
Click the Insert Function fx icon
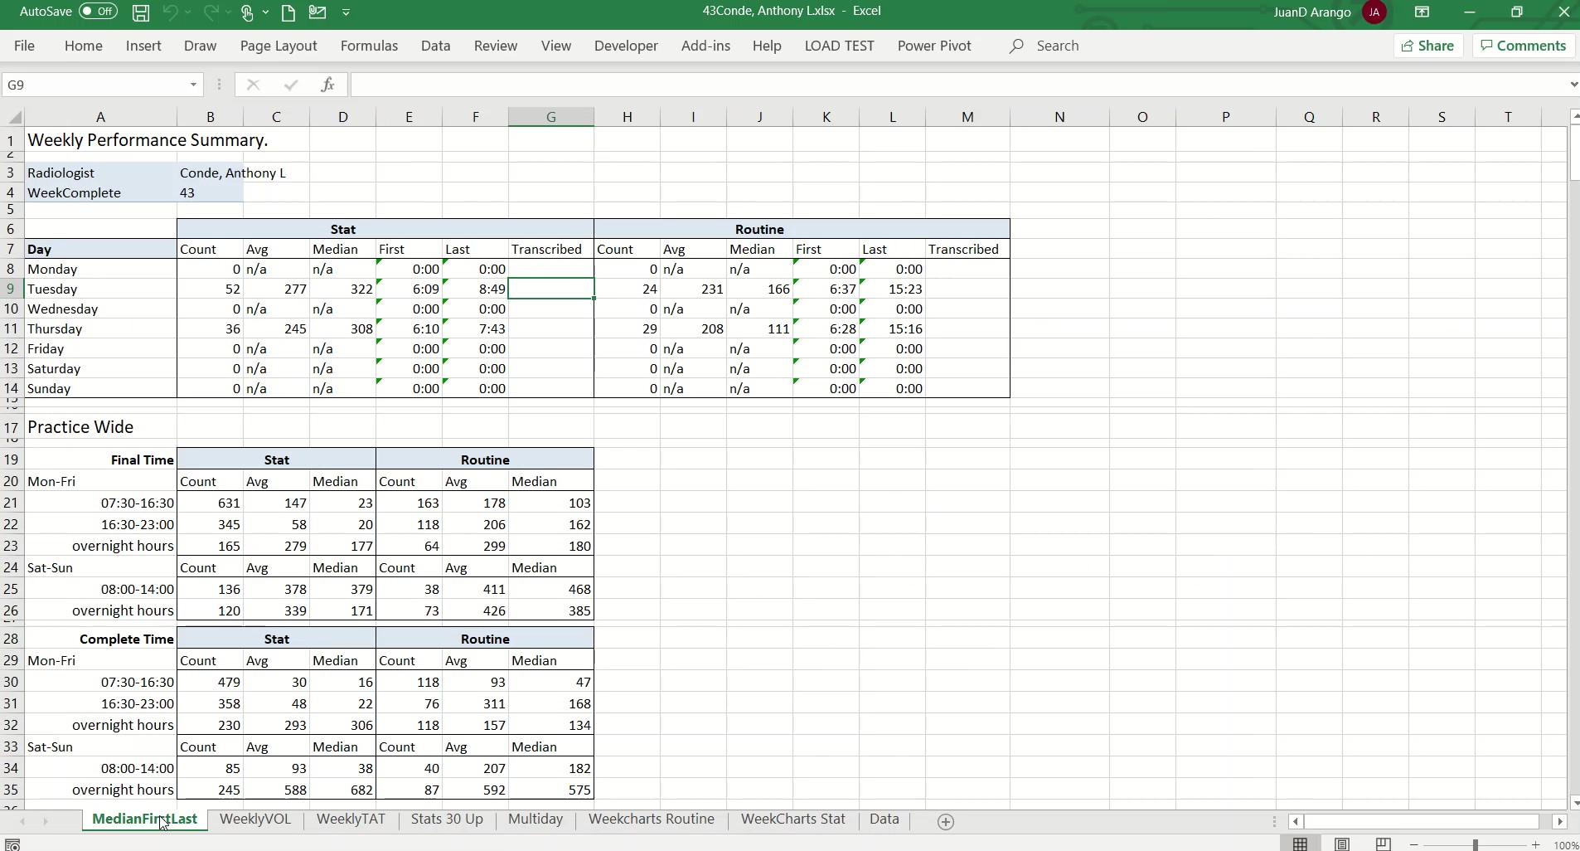(x=328, y=85)
